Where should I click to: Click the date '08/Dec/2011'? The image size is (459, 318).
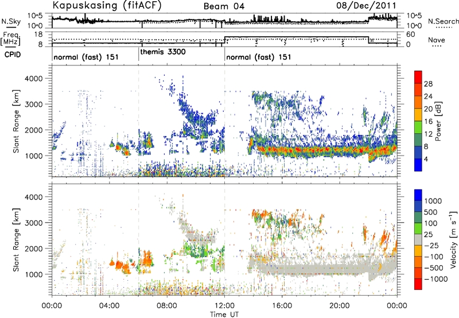[366, 6]
